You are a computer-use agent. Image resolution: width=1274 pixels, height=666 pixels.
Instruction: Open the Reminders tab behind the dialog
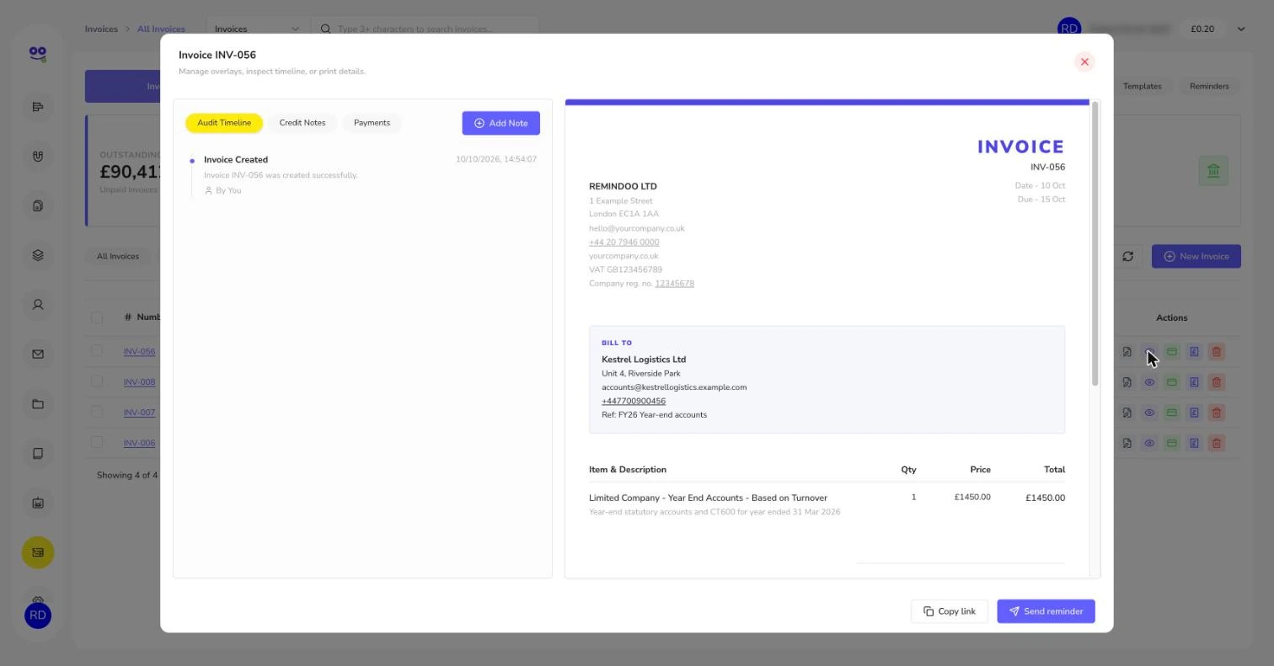tap(1209, 86)
